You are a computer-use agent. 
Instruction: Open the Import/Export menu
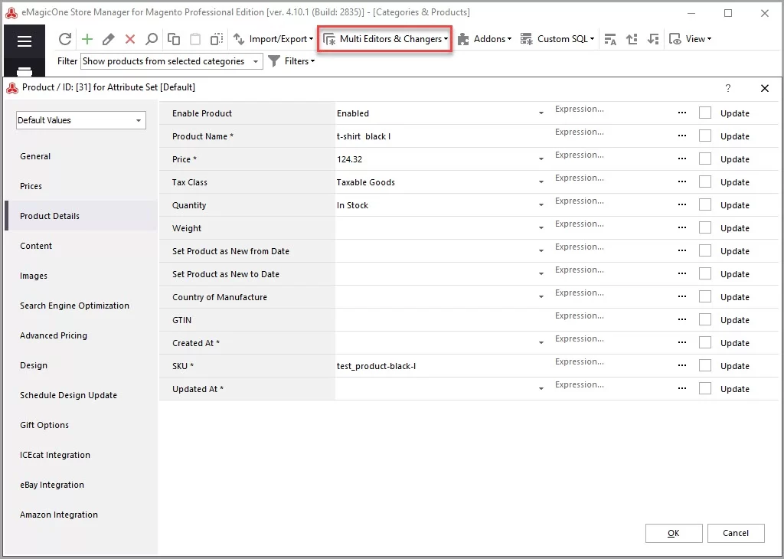click(x=273, y=39)
